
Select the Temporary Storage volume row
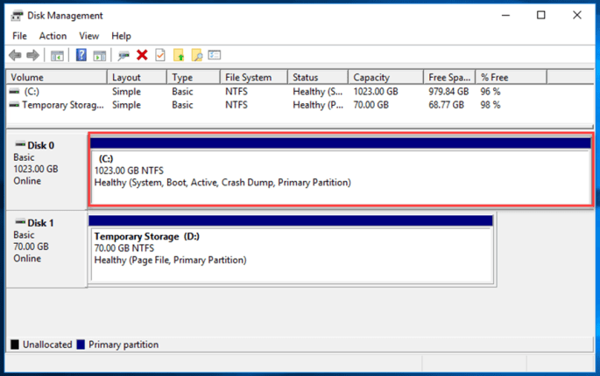click(57, 105)
